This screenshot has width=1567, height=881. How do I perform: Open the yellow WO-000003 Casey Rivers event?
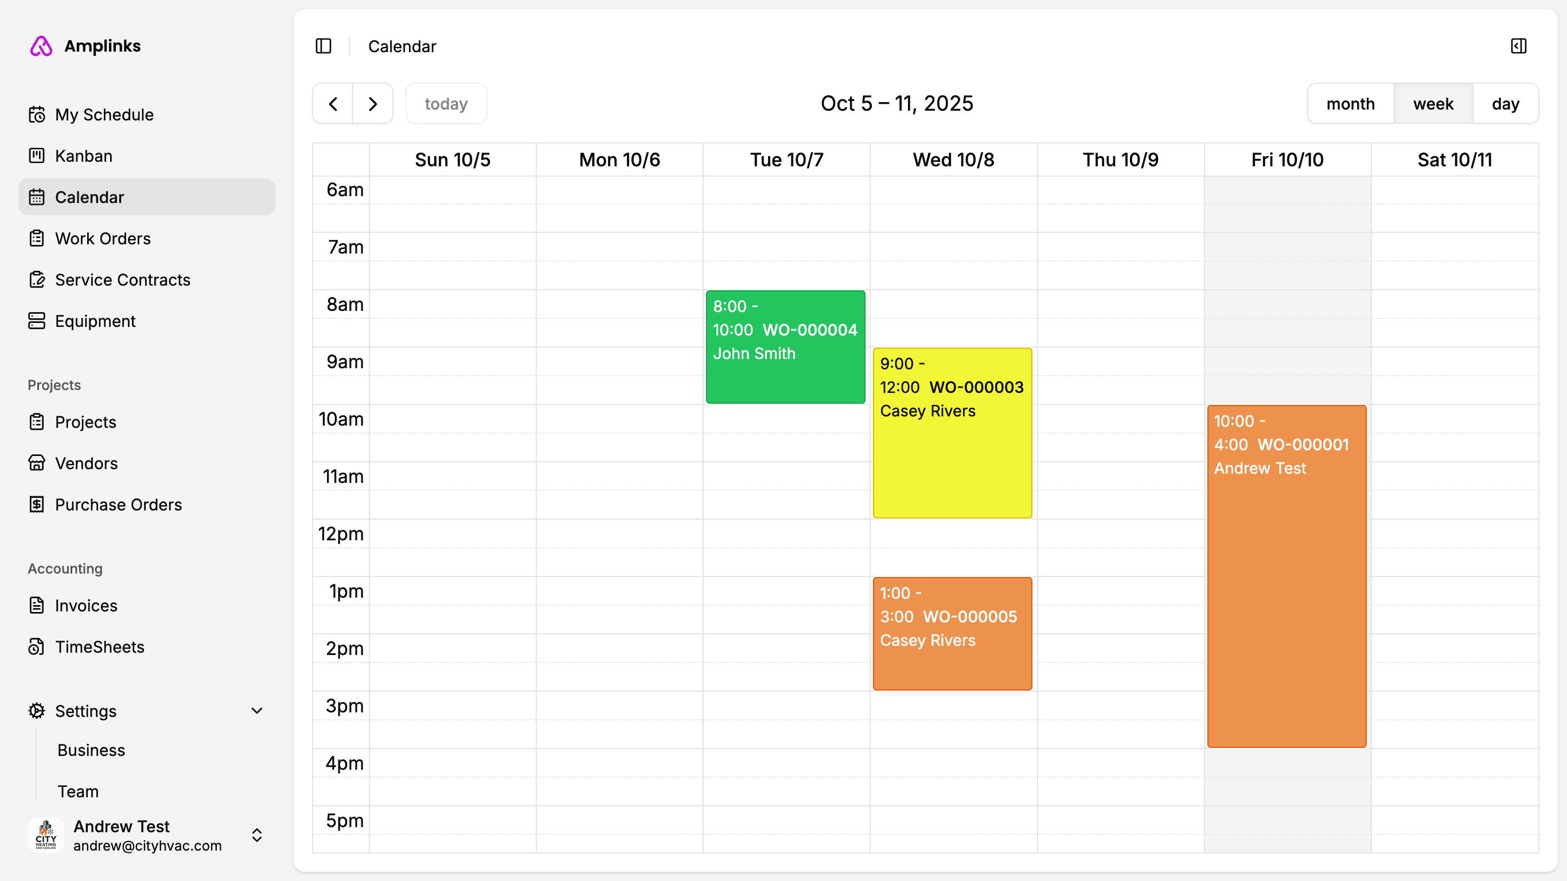point(952,433)
